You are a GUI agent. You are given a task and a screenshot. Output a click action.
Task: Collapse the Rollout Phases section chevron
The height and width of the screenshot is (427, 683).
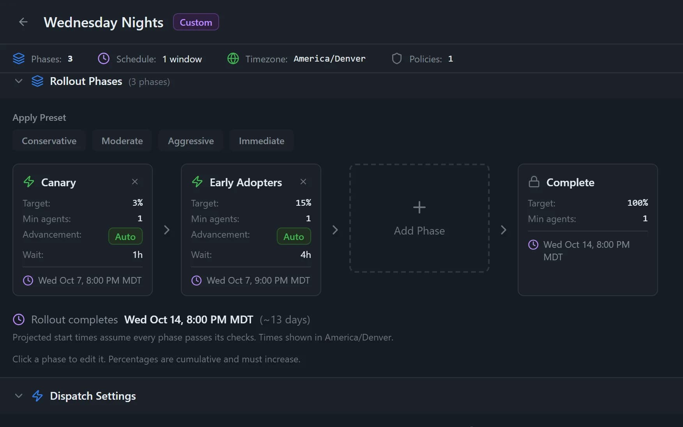[x=18, y=81]
